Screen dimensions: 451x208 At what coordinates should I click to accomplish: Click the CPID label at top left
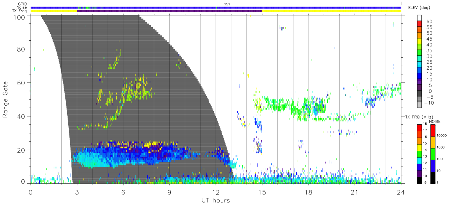tap(22, 4)
